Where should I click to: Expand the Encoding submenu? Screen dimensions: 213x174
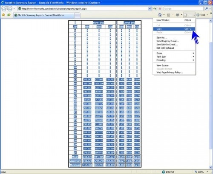[x=174, y=60]
